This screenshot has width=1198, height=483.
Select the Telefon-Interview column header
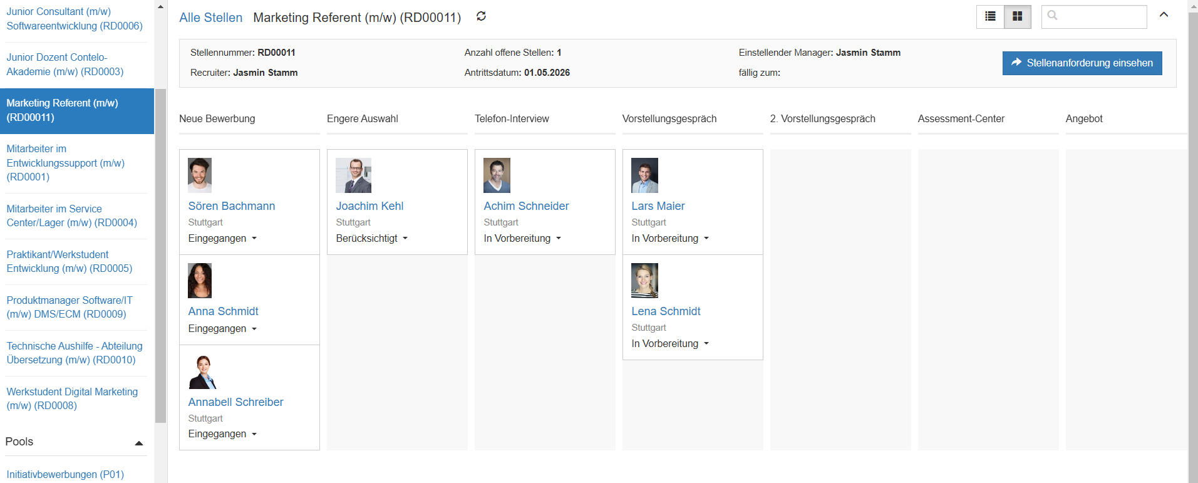pos(512,118)
